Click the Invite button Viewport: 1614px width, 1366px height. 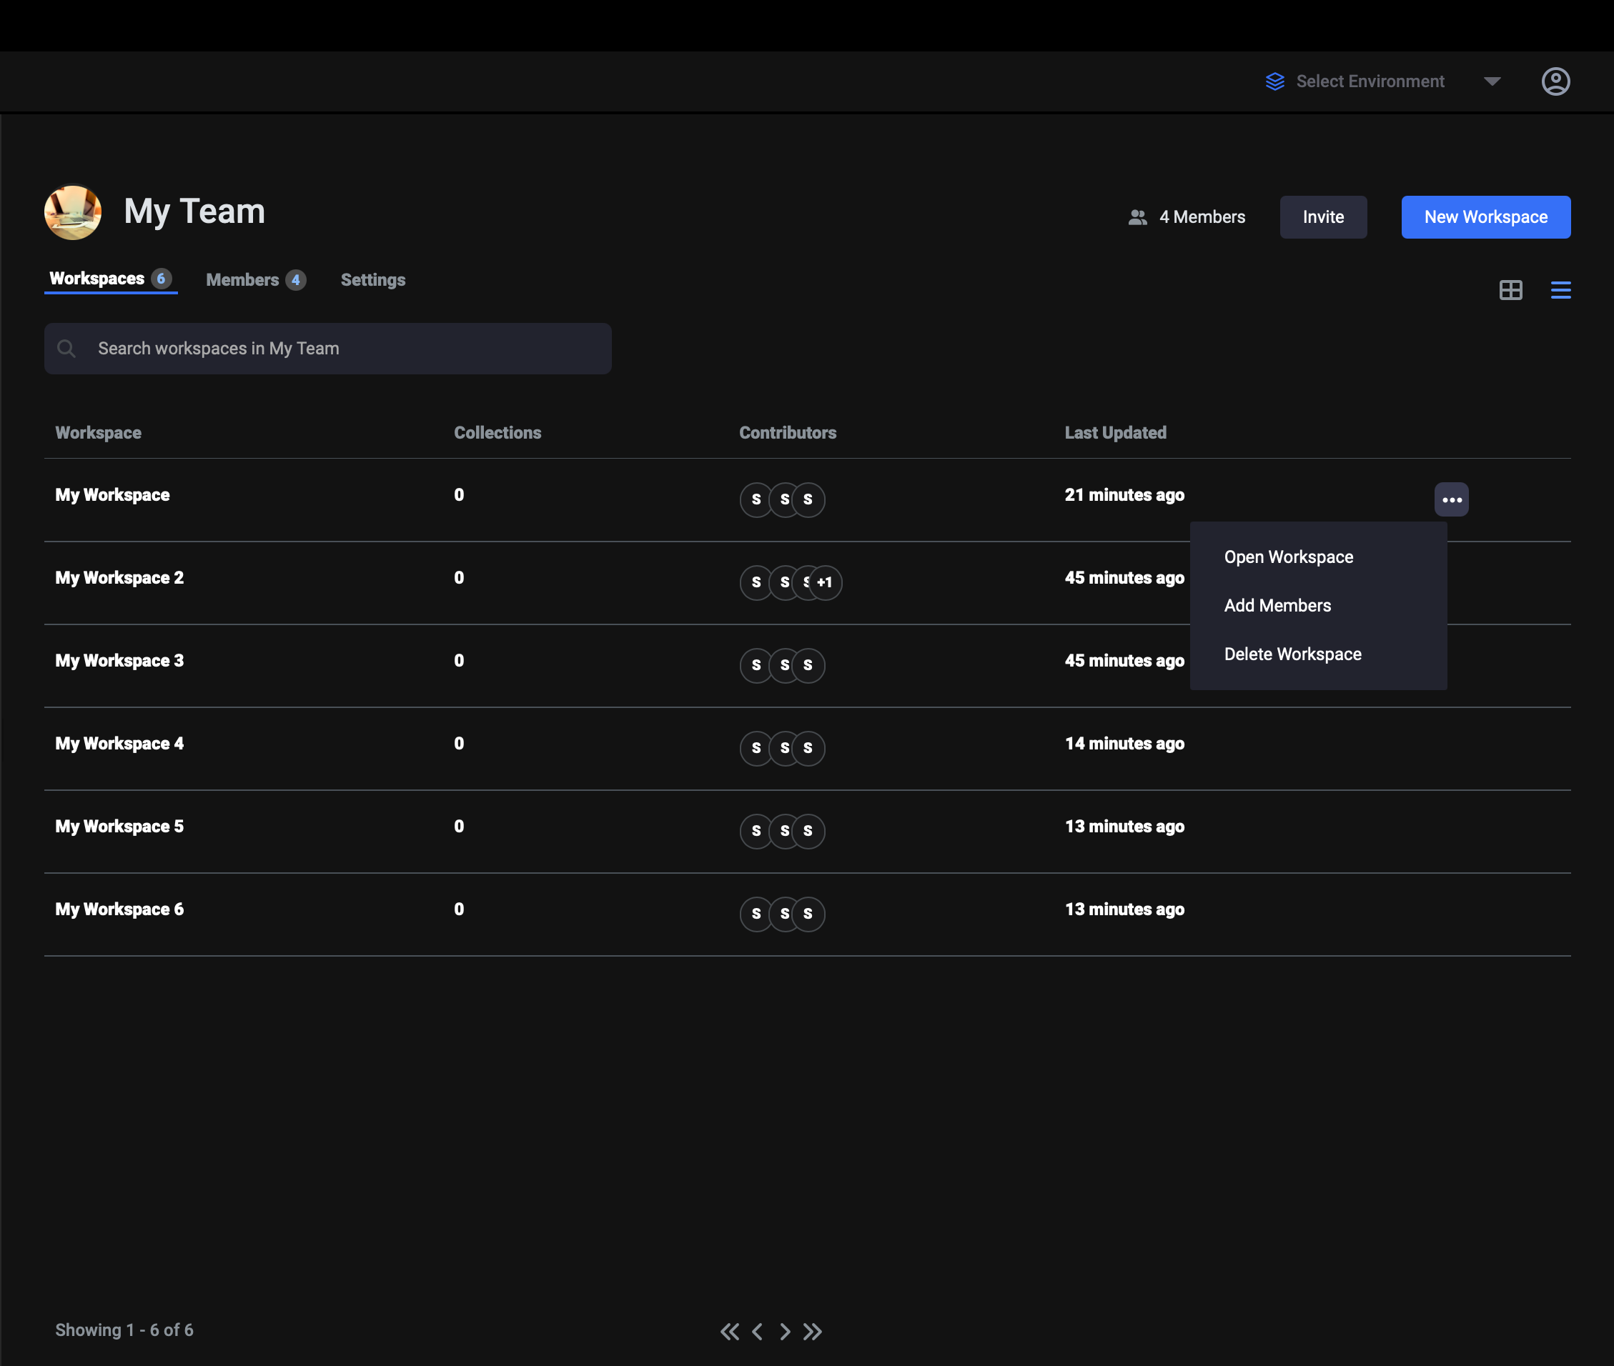[1322, 216]
